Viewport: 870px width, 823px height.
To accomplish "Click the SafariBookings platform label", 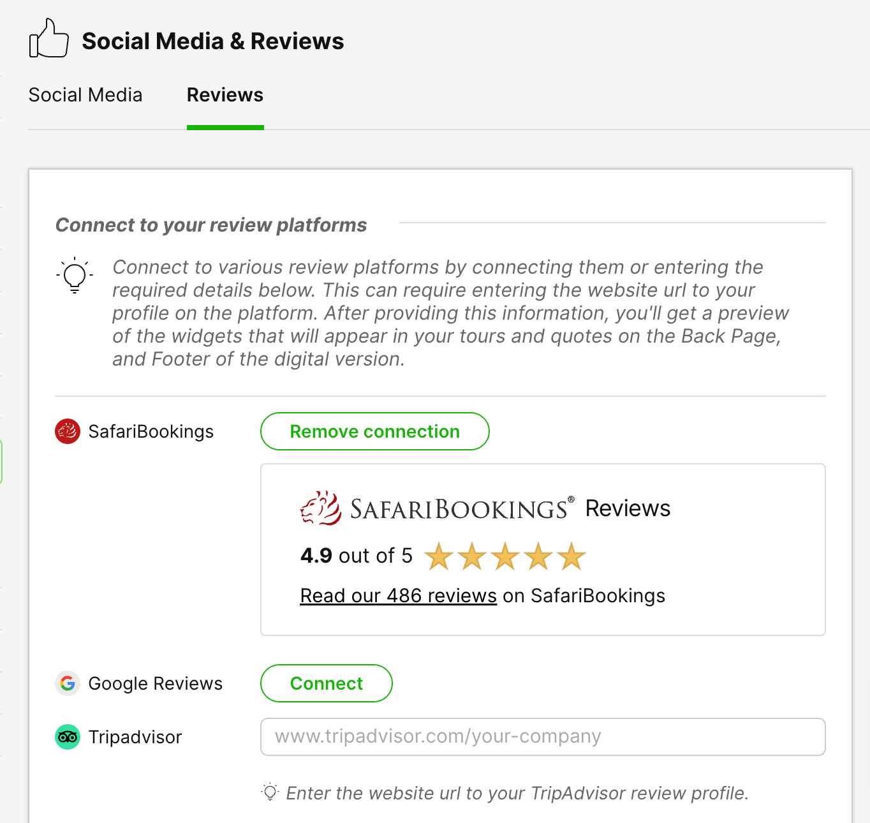I will pos(151,432).
